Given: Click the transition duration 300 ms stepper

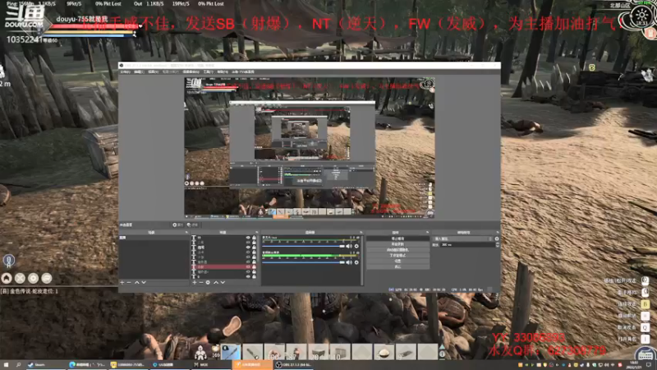Looking at the screenshot, I should 498,244.
